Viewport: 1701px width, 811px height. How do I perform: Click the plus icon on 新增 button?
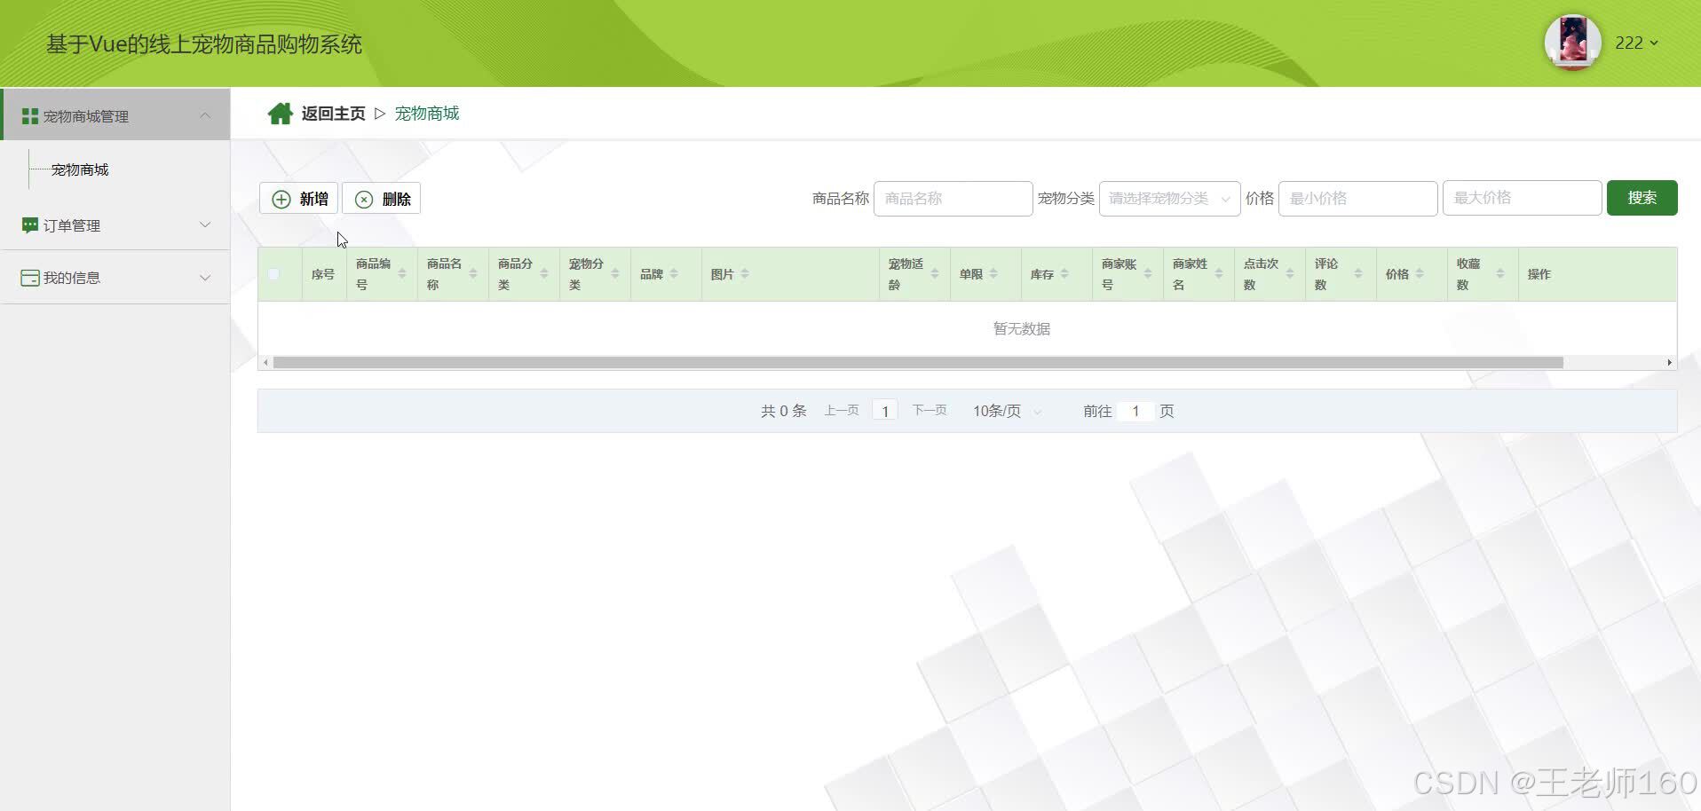tap(281, 199)
